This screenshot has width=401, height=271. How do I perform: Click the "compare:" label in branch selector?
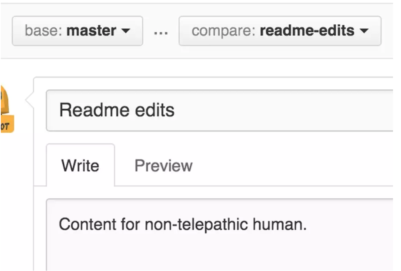coord(224,31)
